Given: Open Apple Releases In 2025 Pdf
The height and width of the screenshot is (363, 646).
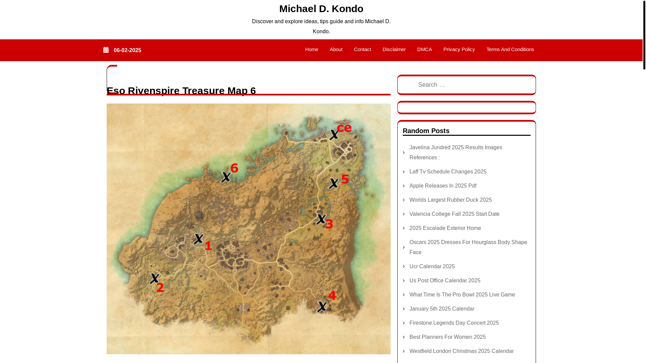Looking at the screenshot, I should 443,186.
